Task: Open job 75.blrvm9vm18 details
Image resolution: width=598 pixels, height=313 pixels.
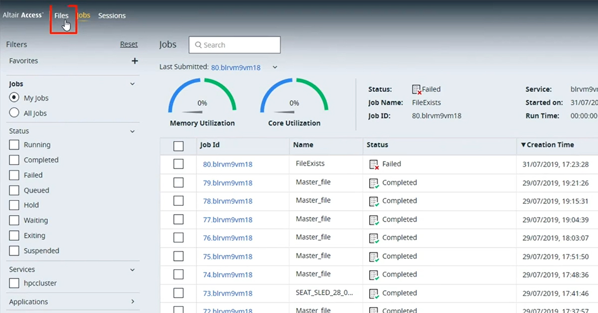Action: coord(228,257)
